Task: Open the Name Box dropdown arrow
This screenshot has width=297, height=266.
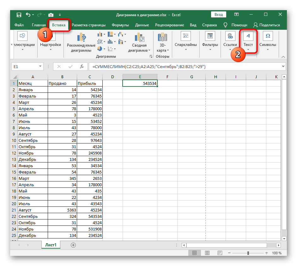Action: pyautogui.click(x=40, y=66)
